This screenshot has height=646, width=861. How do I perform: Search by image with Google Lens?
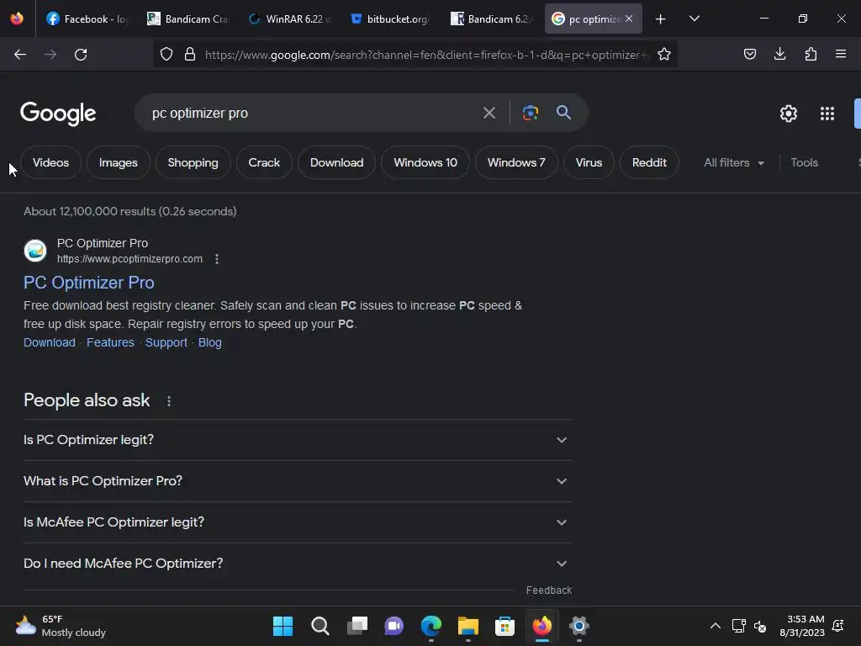pyautogui.click(x=530, y=113)
